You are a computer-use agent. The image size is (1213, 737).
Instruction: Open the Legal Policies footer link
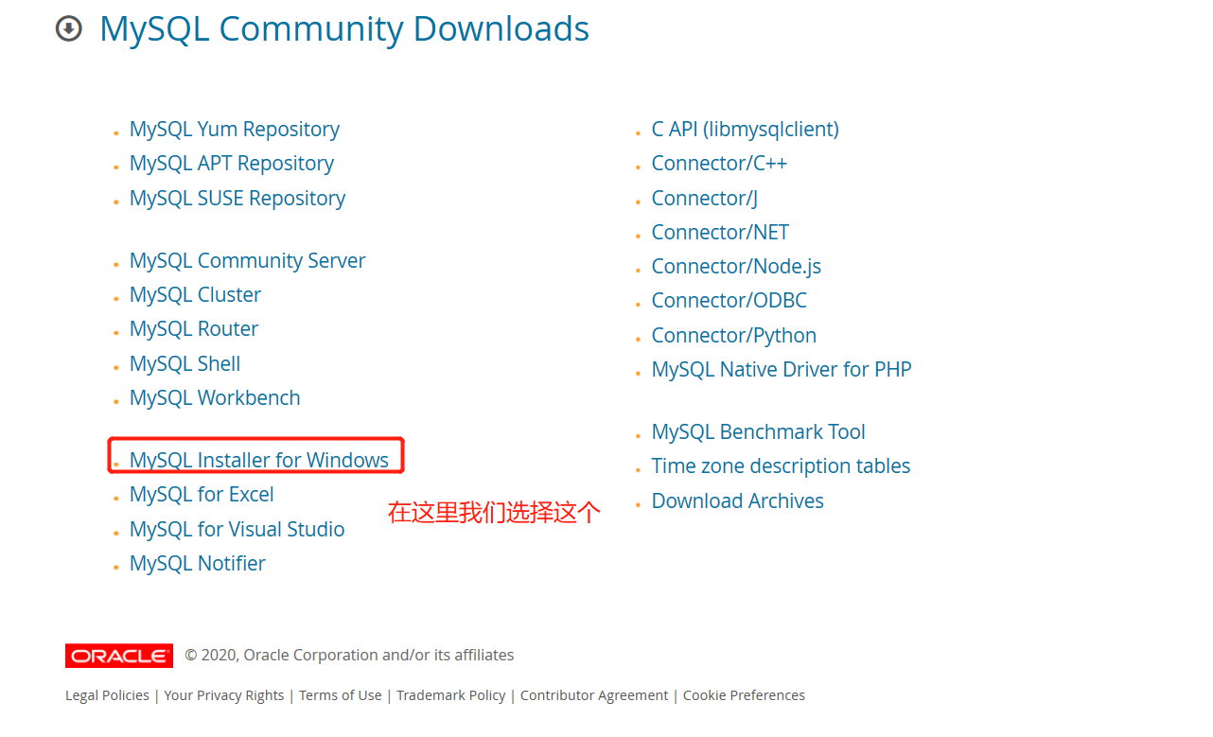point(106,694)
